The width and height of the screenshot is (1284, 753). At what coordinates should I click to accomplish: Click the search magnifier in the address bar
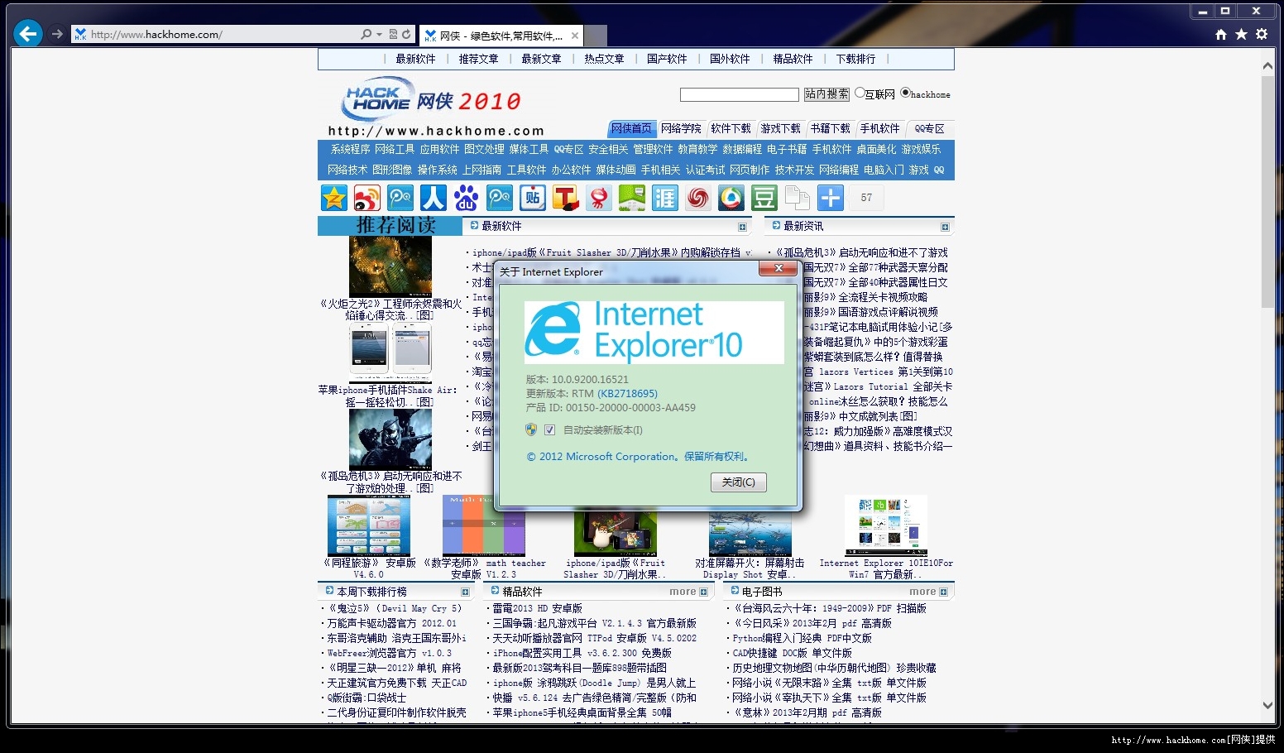point(367,34)
